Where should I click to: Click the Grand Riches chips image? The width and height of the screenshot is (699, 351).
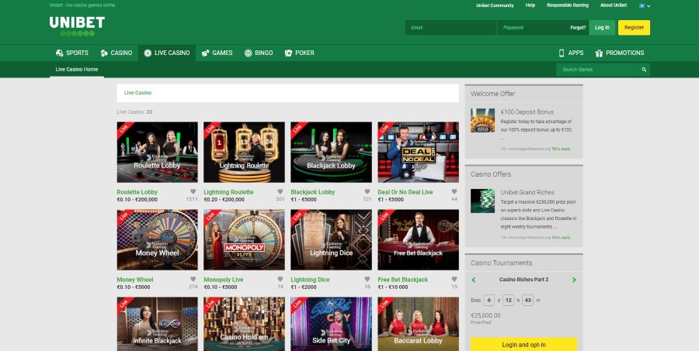click(482, 201)
